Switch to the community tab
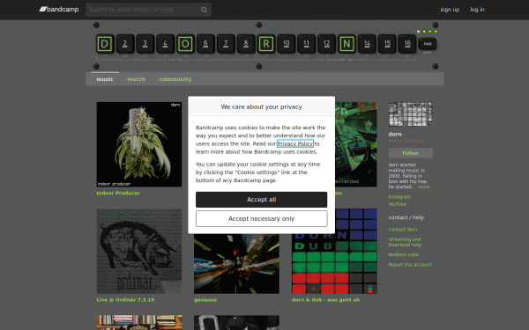Screen dimensions: 529x330 coord(175,79)
